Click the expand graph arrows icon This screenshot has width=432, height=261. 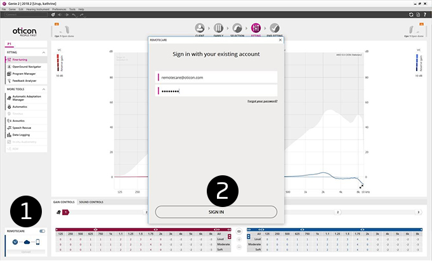pos(361,187)
